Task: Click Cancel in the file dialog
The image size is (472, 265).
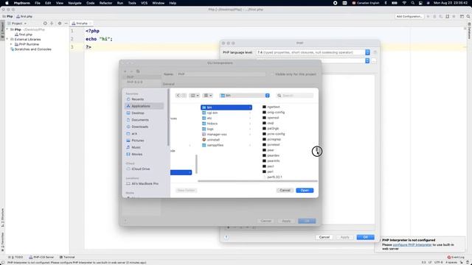Action: pos(285,190)
